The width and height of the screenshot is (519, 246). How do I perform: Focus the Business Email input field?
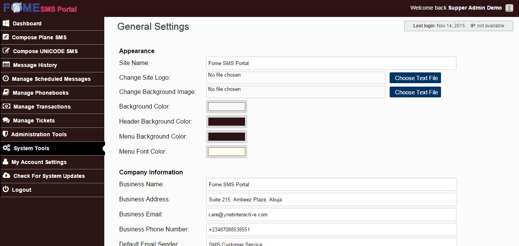pos(331,214)
